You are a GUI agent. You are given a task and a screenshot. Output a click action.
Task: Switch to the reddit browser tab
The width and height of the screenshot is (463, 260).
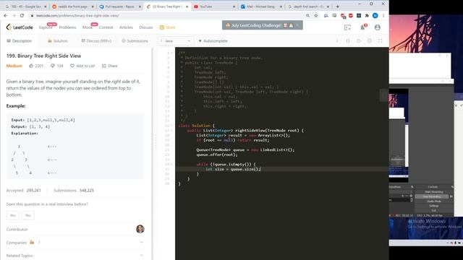tap(72, 6)
